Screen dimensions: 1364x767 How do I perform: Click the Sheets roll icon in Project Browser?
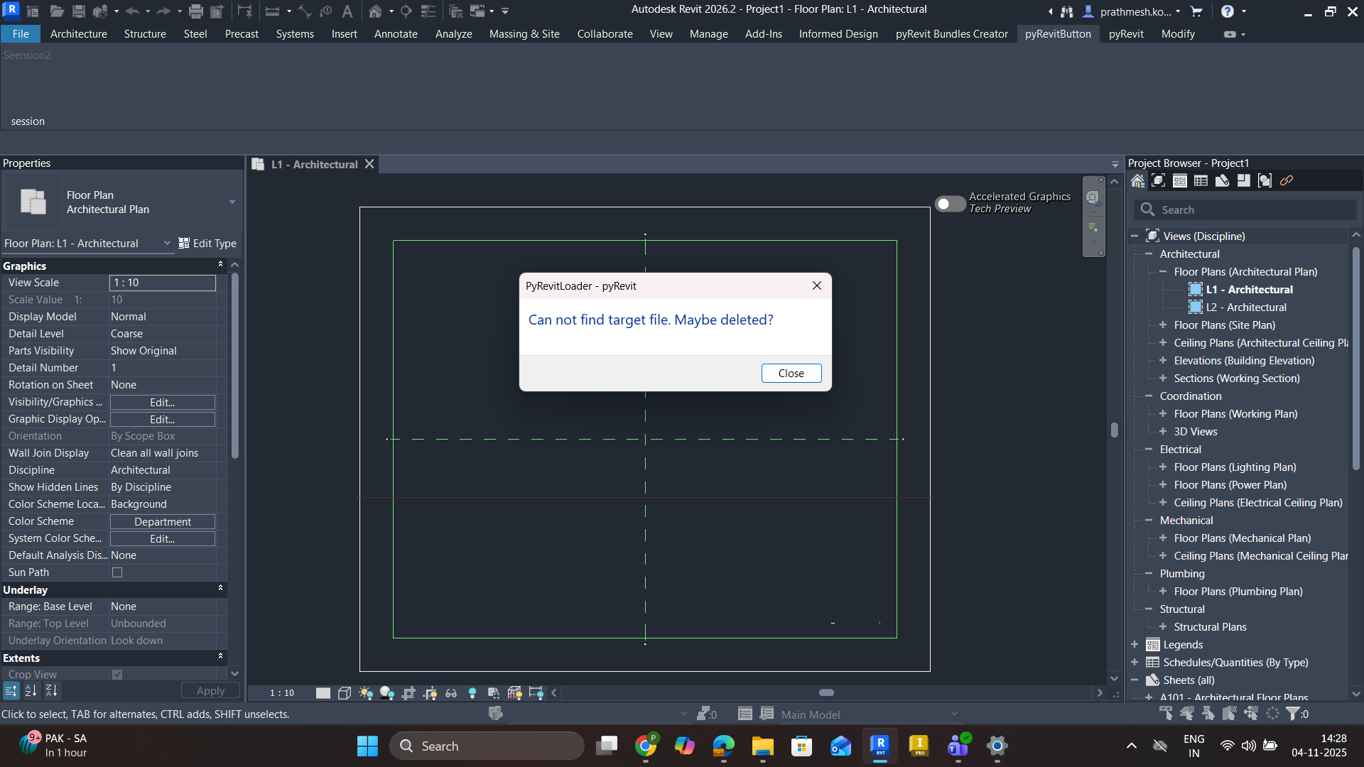[x=1222, y=180]
